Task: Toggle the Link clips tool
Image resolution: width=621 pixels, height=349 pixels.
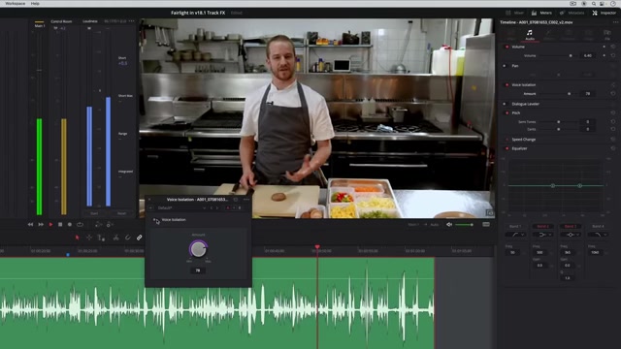Action: coord(140,238)
